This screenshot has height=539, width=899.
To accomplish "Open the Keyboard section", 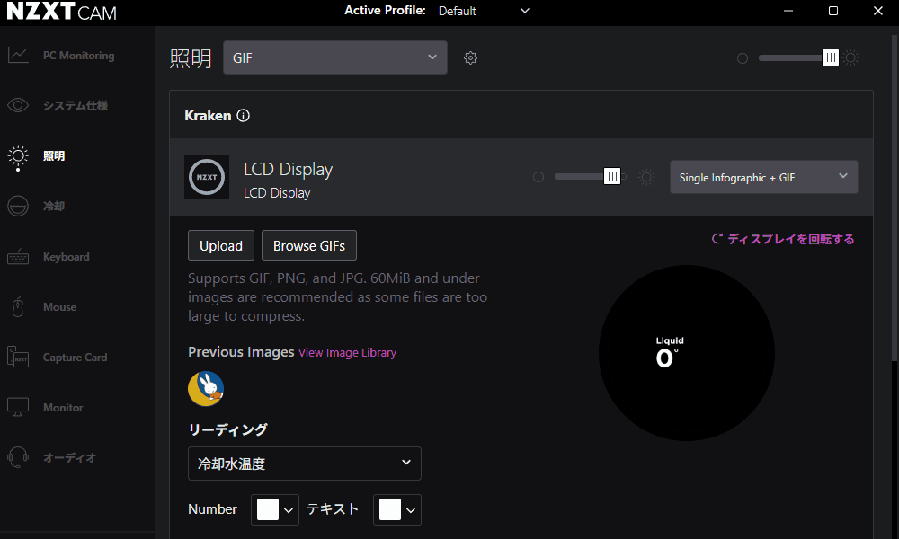I will pyautogui.click(x=66, y=257).
